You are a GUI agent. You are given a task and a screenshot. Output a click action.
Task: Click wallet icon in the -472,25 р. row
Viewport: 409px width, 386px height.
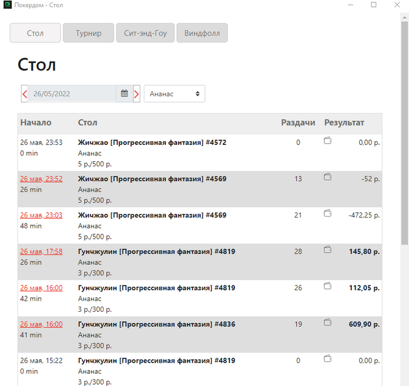pos(328,214)
